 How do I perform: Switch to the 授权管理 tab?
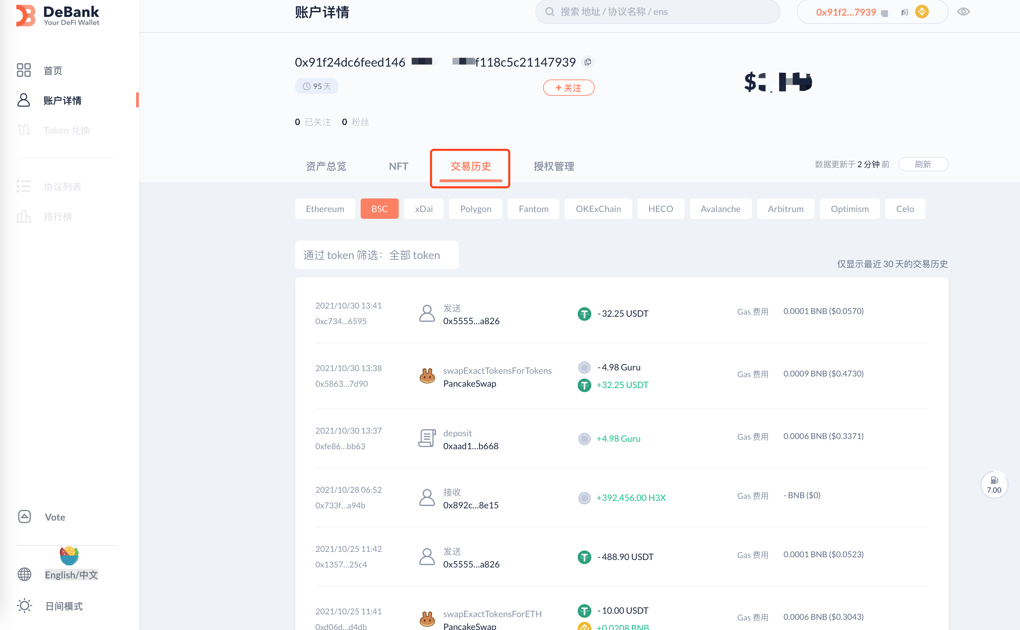click(x=554, y=166)
